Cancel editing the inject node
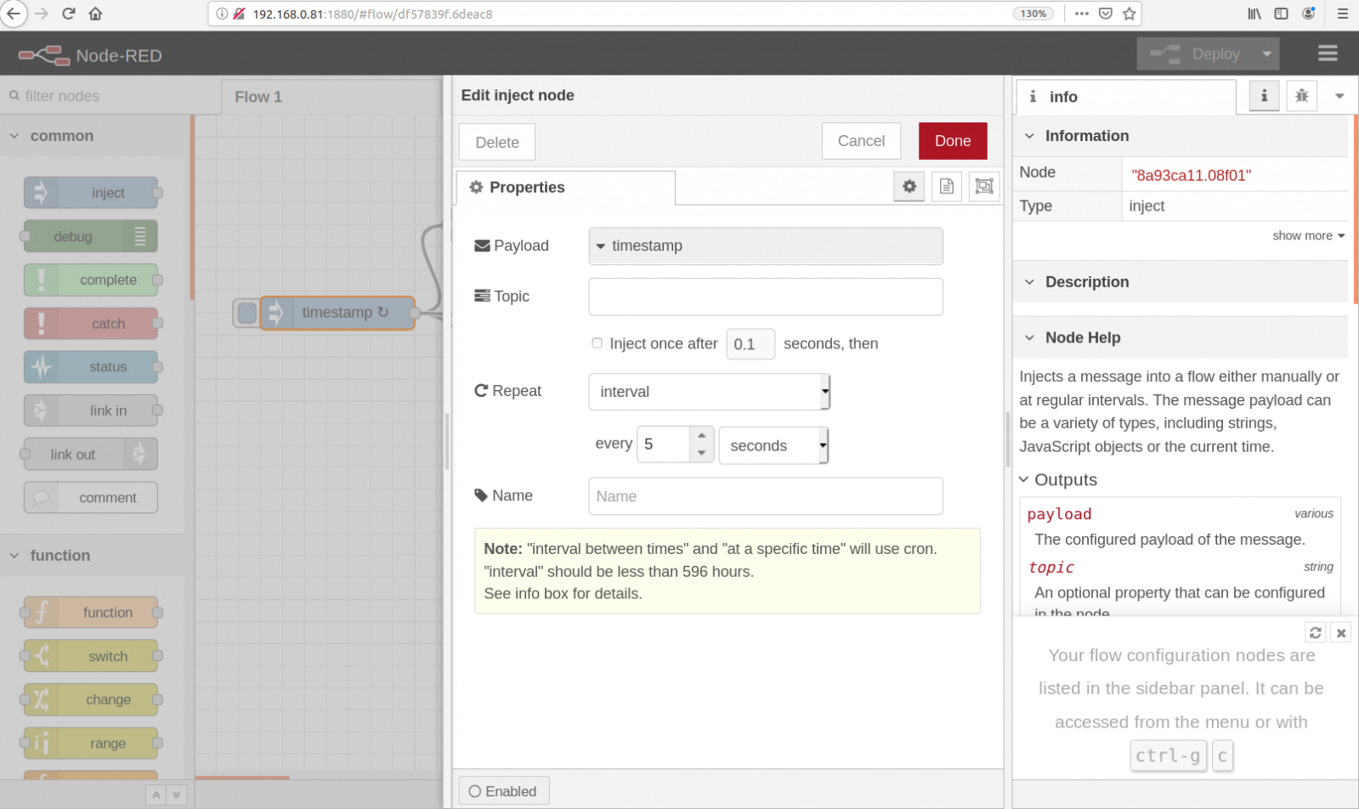The image size is (1359, 809). pos(860,141)
